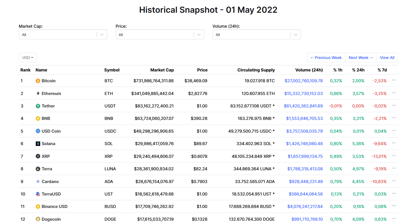
Task: Click the Bitcoin coin logo
Action: (x=38, y=81)
